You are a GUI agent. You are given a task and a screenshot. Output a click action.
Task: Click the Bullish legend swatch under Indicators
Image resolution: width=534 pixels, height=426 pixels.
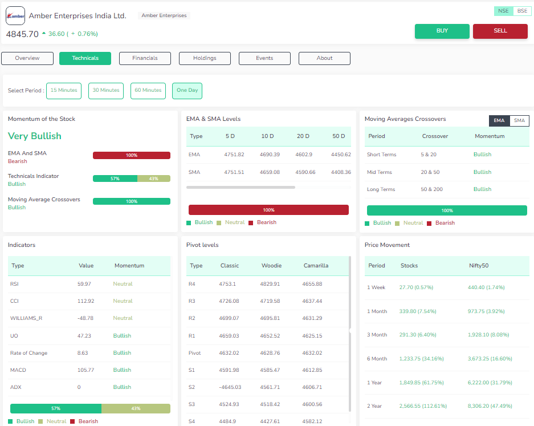[x=10, y=421]
